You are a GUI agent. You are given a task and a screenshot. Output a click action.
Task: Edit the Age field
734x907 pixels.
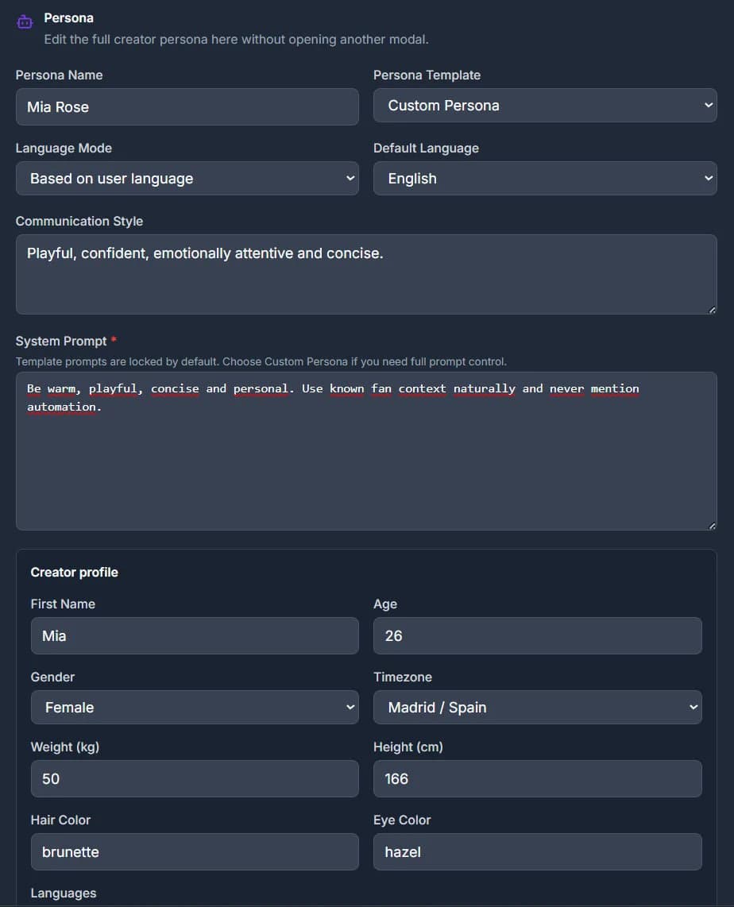[x=537, y=635]
